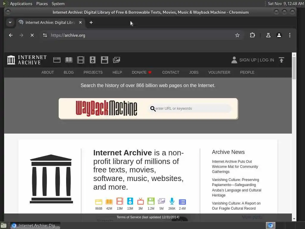Open a new browser tab
This screenshot has height=229, width=305.
click(x=91, y=22)
